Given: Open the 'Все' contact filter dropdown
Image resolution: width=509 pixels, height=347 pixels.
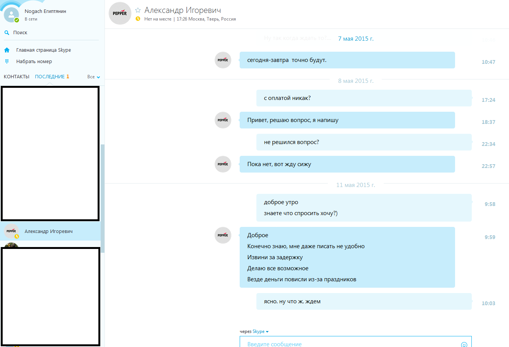Looking at the screenshot, I should point(93,77).
